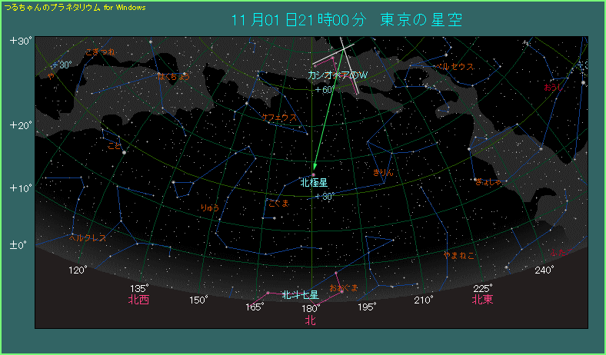Click the 北西 direction label
Viewport: 606px width, 355px height.
pos(138,300)
